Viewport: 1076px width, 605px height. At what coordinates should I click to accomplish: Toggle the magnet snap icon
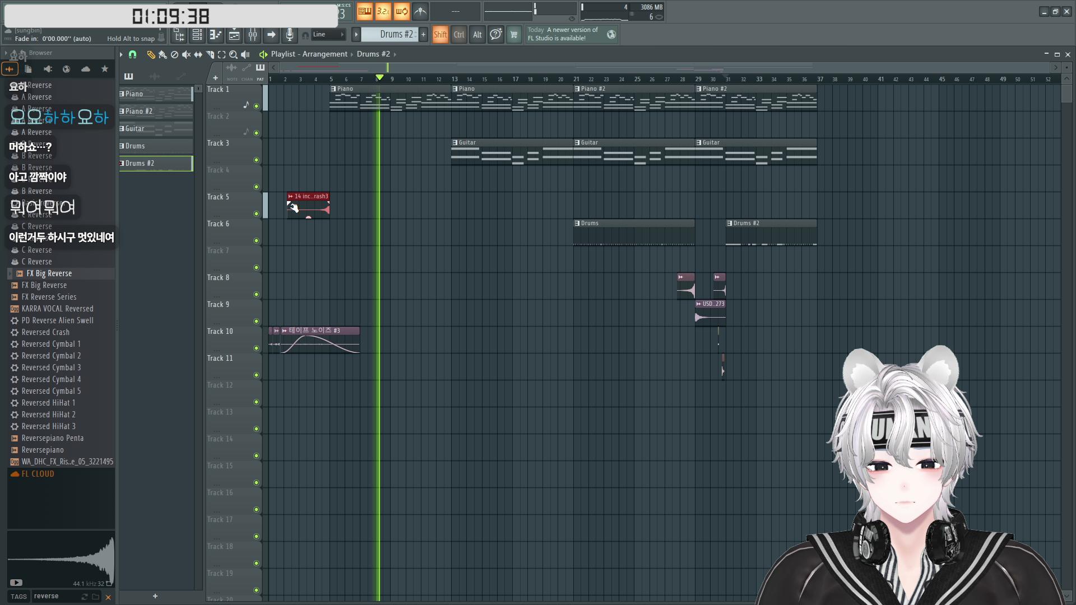[132, 54]
